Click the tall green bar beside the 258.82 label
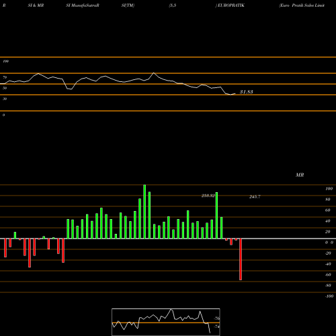 [x=216, y=216]
